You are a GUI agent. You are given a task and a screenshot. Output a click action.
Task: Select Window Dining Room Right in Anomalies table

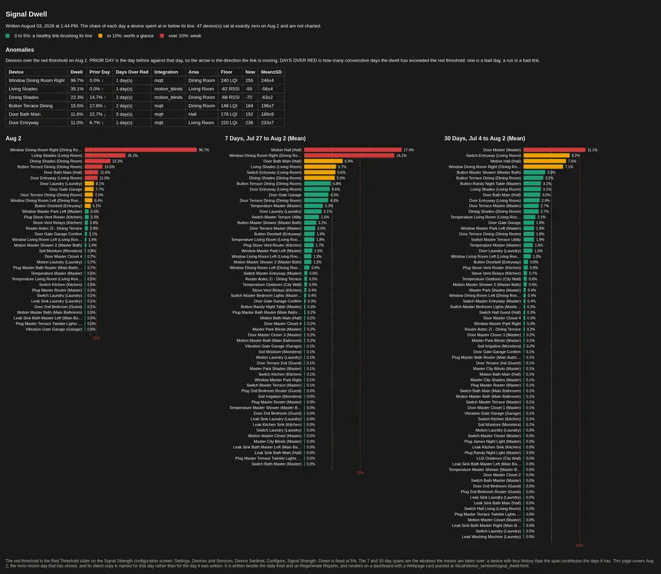(37, 81)
